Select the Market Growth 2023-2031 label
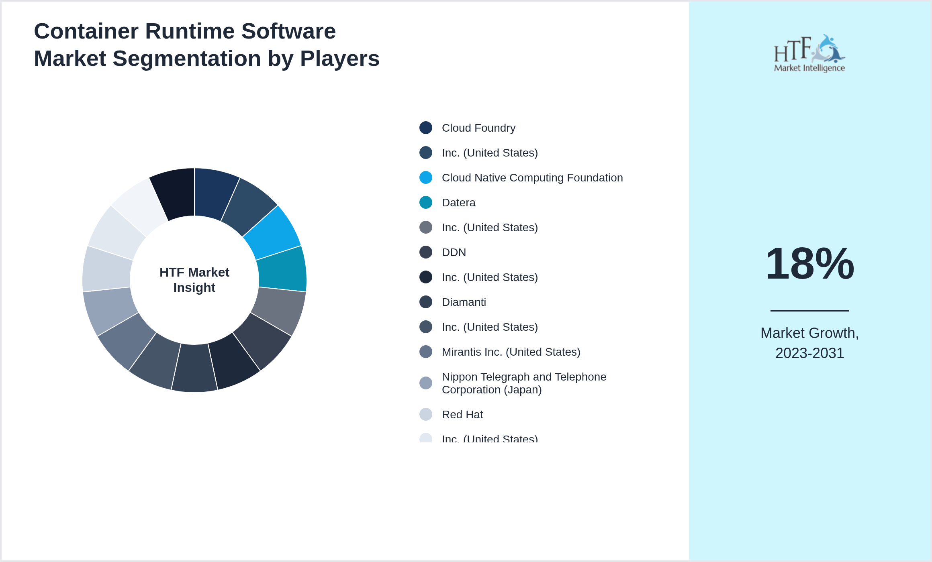932x562 pixels. (809, 343)
